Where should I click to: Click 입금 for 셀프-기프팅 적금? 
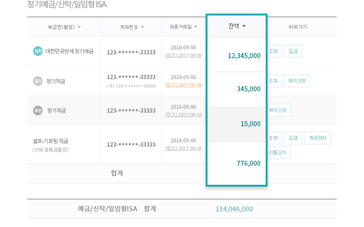(293, 138)
